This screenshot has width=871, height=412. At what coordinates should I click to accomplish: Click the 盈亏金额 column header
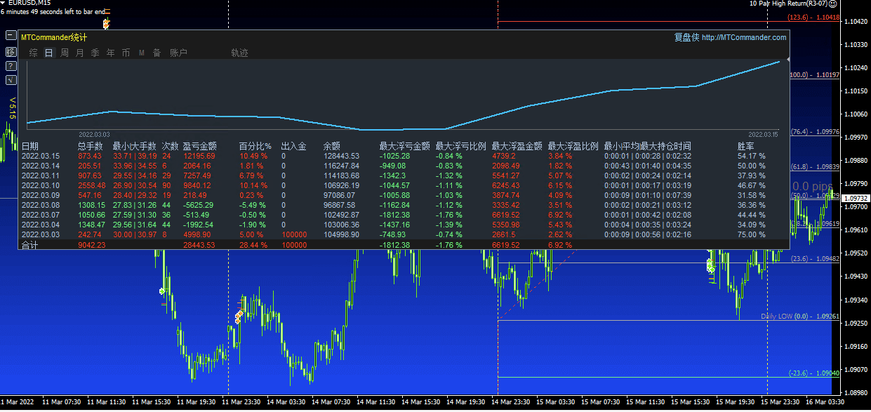point(199,146)
